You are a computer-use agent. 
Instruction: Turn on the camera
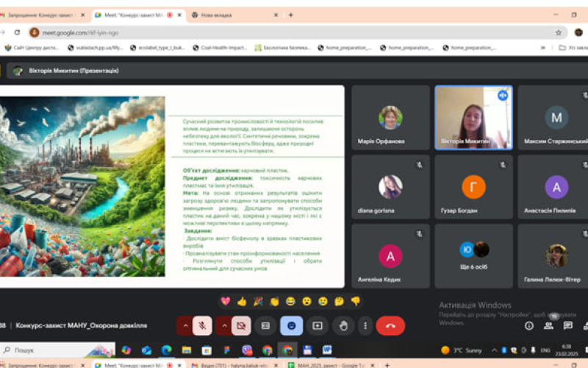tap(241, 325)
